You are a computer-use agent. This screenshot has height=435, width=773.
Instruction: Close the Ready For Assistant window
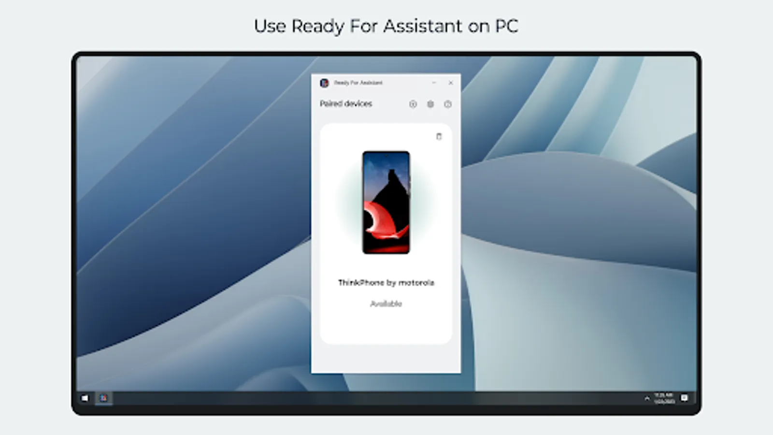point(451,83)
